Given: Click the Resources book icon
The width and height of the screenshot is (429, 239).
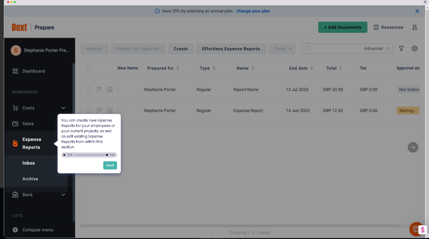Looking at the screenshot, I should point(376,27).
